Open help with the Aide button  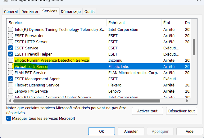(x=189, y=131)
